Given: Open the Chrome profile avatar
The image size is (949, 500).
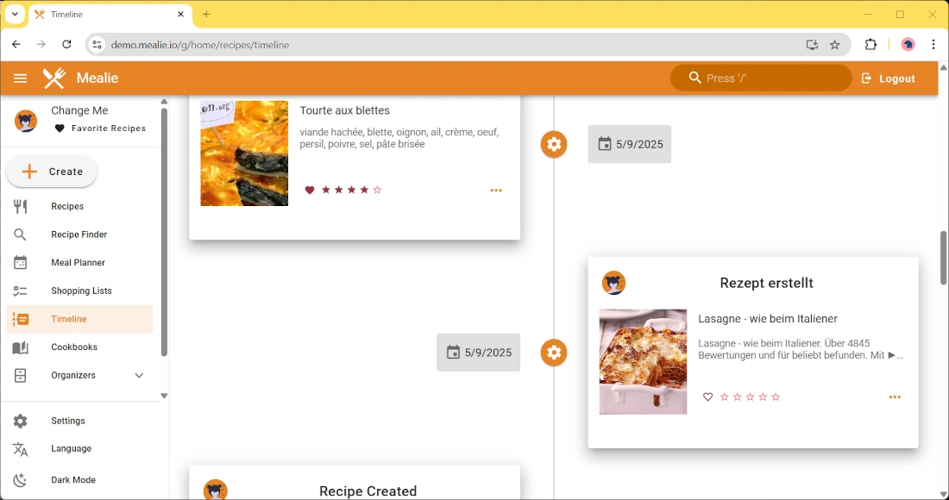Looking at the screenshot, I should point(908,45).
